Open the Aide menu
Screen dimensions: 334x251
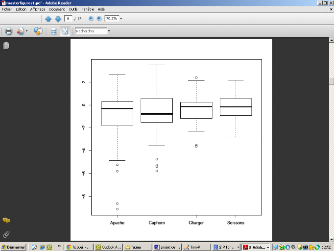[101, 9]
